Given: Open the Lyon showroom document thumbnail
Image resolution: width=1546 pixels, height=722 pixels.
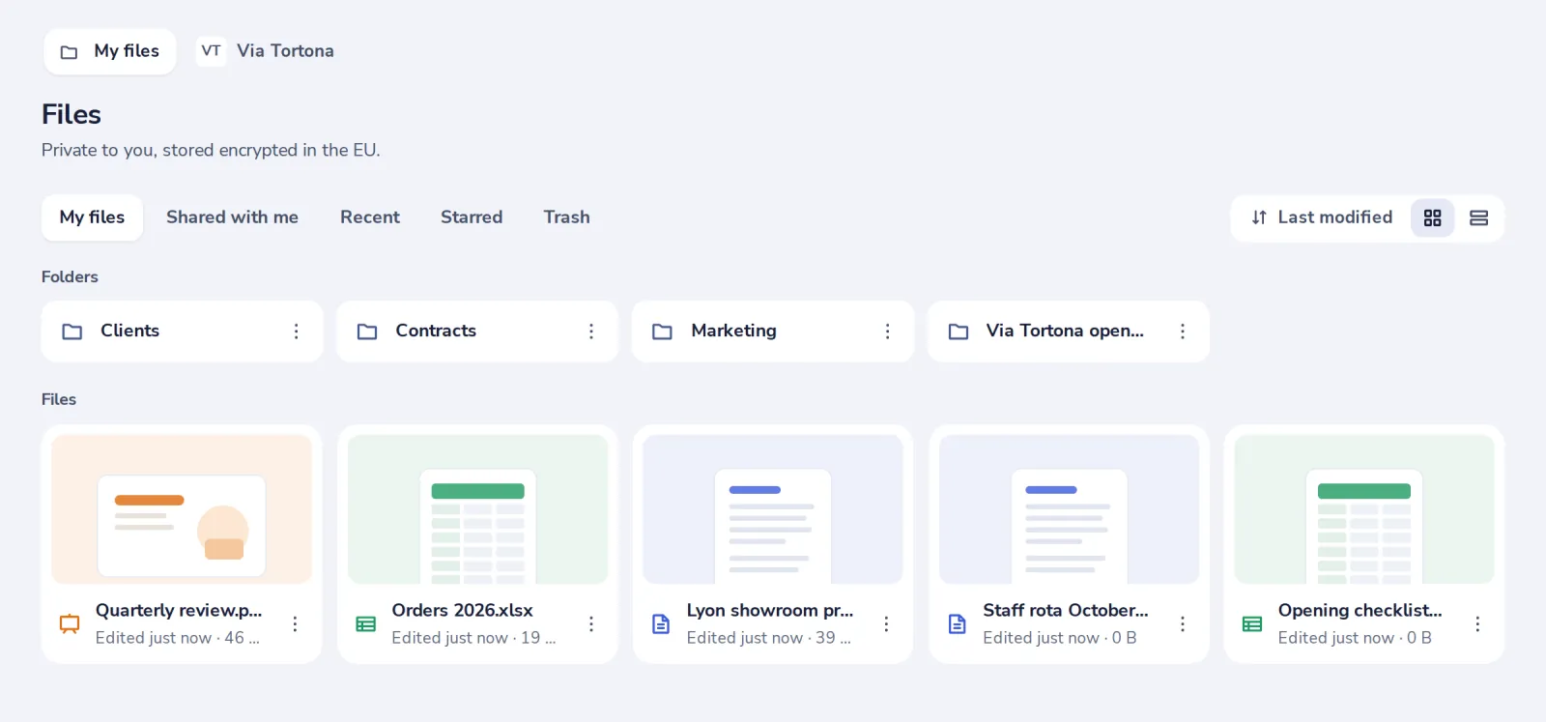Looking at the screenshot, I should pos(773,509).
